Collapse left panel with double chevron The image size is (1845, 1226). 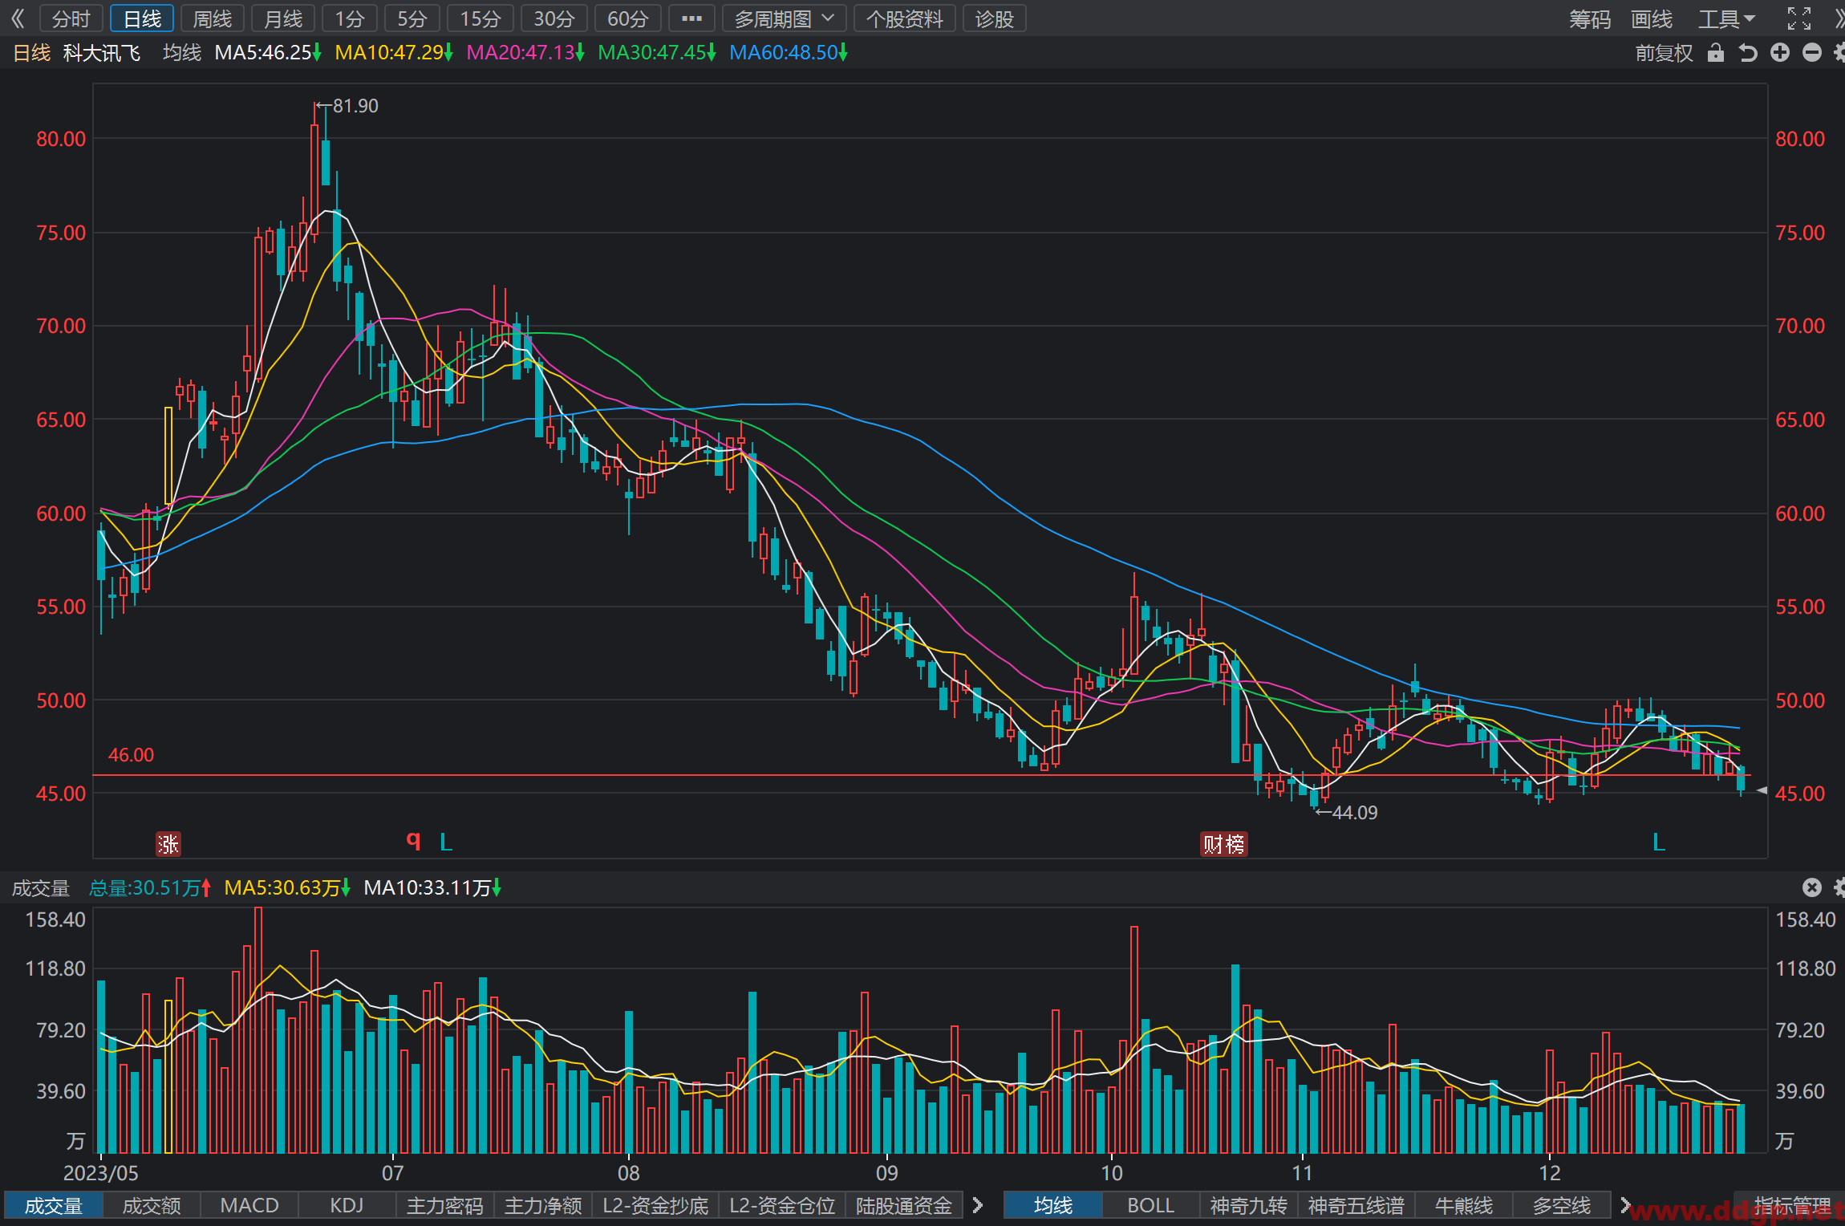click(x=18, y=18)
